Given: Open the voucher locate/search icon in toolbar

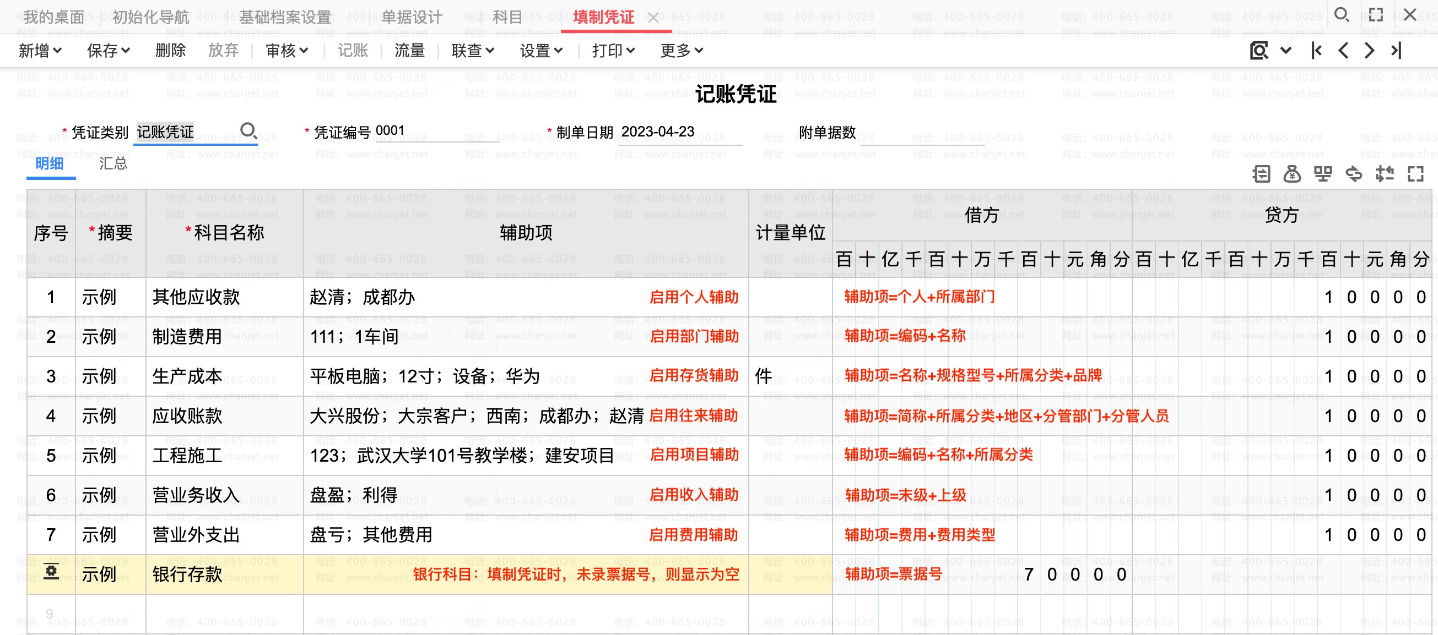Looking at the screenshot, I should click(1258, 51).
